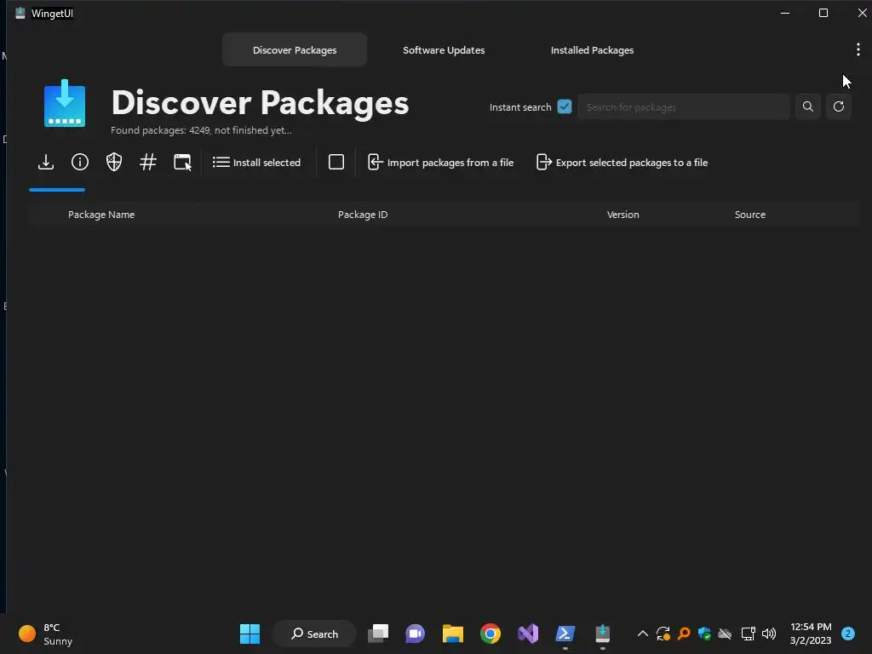Open the Windows Start menu
872x654 pixels.
click(x=250, y=634)
